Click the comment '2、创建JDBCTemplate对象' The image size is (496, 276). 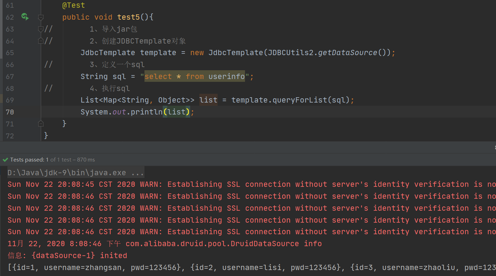tap(137, 41)
